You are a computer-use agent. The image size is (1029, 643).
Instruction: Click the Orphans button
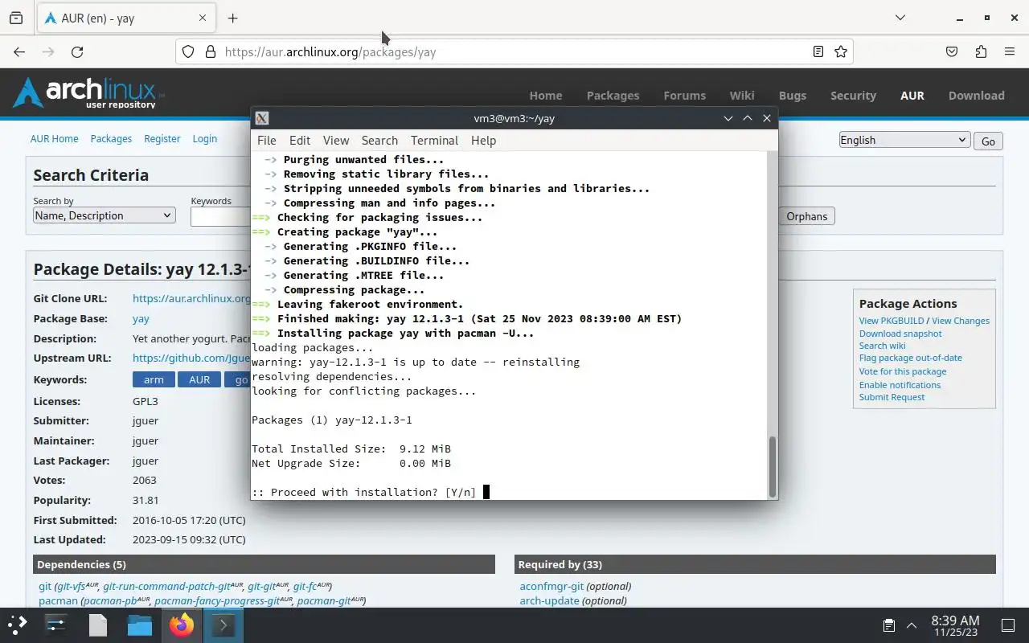click(807, 216)
